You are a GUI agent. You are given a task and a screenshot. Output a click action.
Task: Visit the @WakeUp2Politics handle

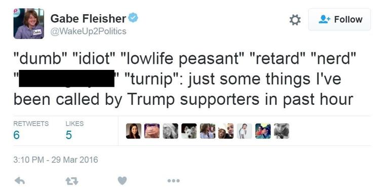click(x=88, y=31)
